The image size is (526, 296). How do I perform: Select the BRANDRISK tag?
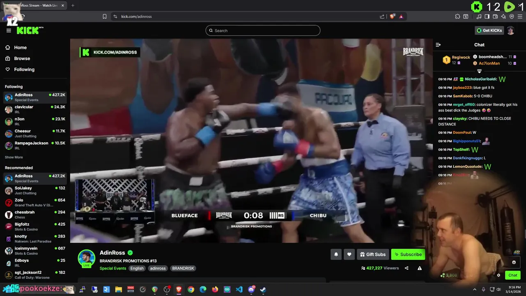coord(183,268)
